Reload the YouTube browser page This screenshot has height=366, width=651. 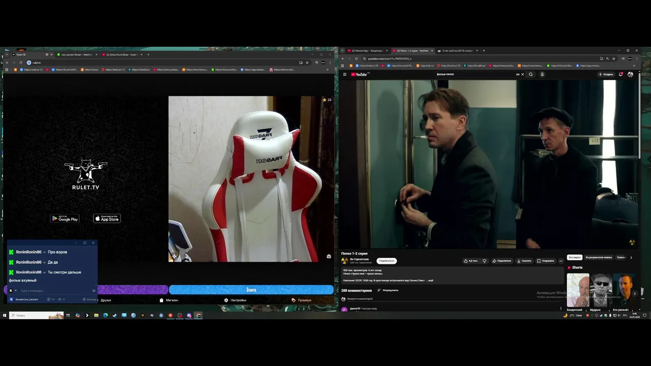(356, 58)
